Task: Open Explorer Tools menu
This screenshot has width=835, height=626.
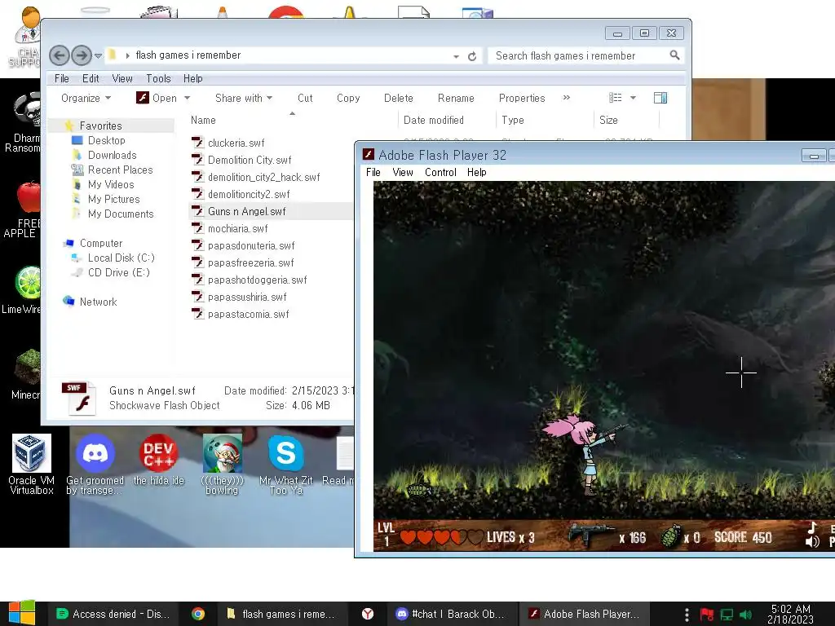Action: [x=158, y=78]
